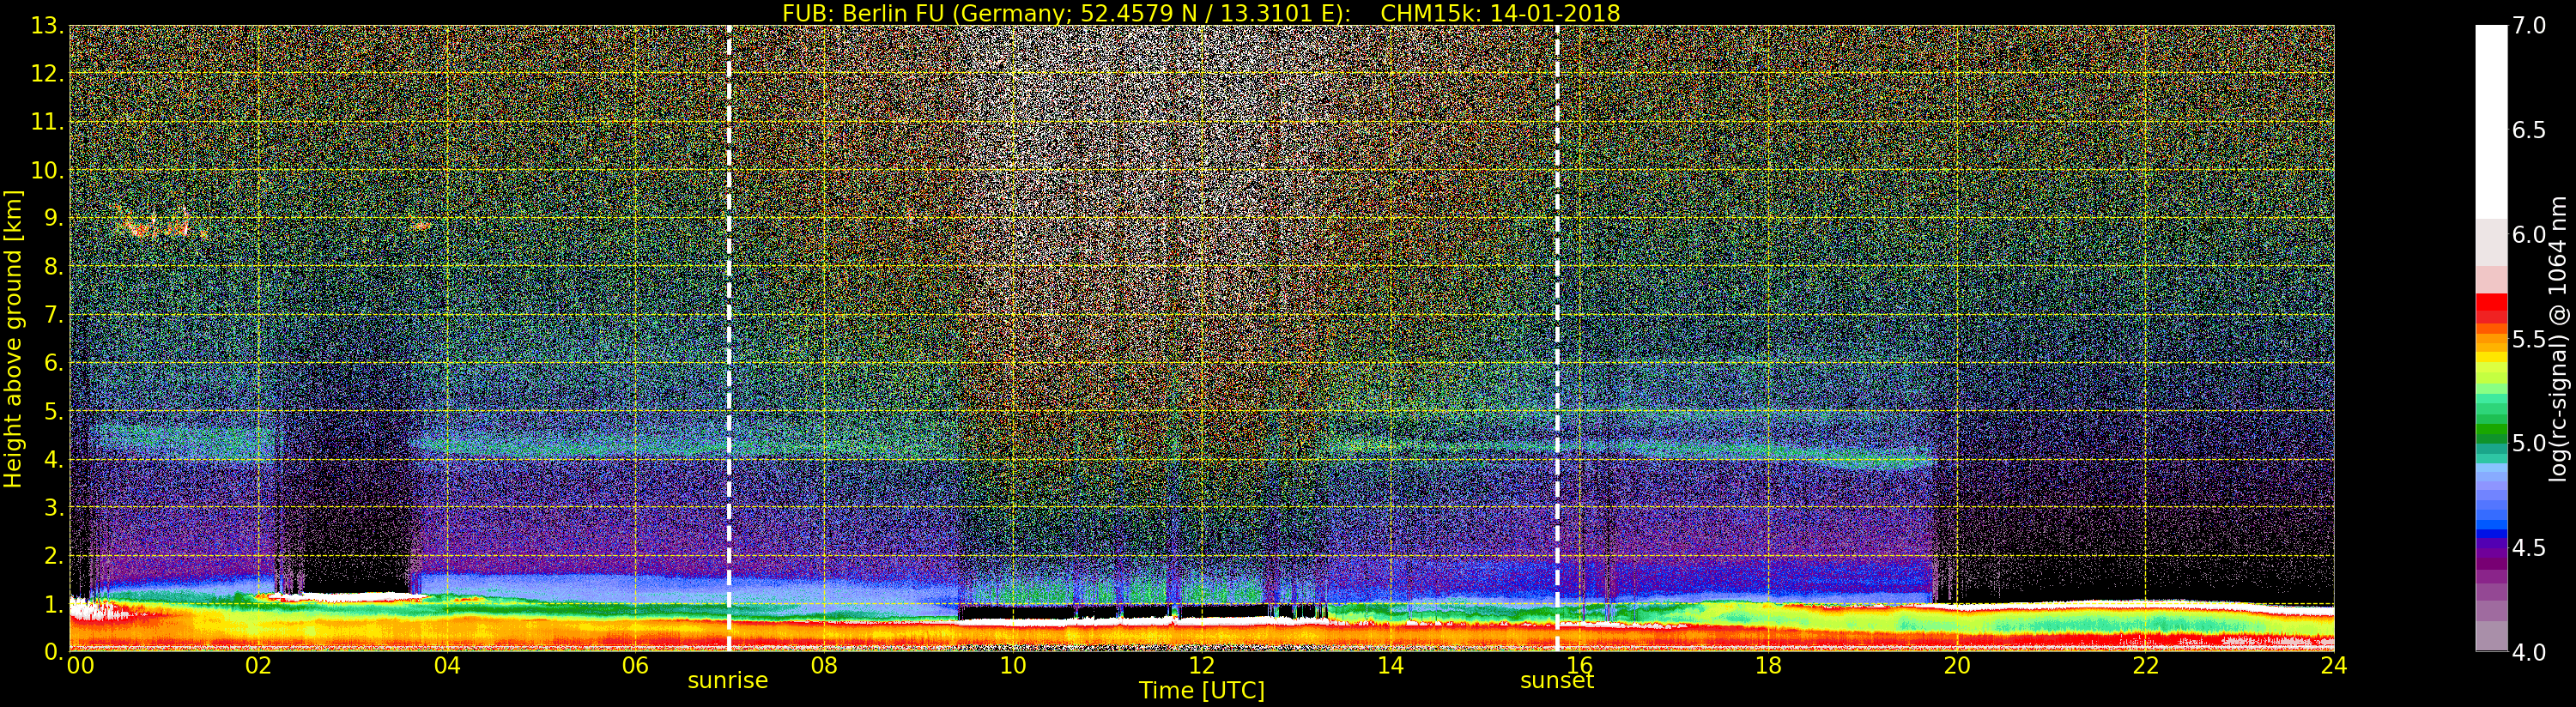Viewport: 2576px width, 707px height.
Task: Click the 'Time [UTC]' axis label
Action: click(x=1201, y=691)
